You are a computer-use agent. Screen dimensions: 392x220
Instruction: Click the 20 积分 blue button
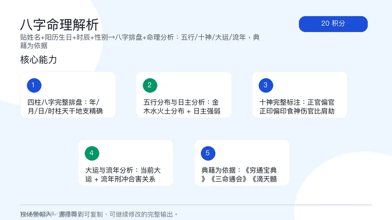pos(333,24)
